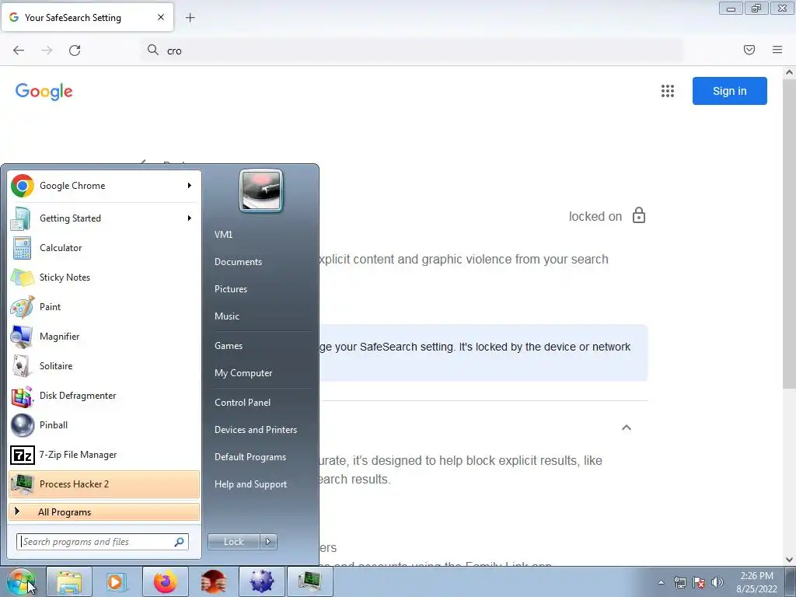Open Games folder
This screenshot has width=796, height=597.
(229, 346)
